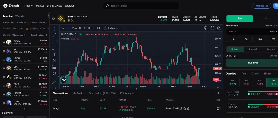The width and height of the screenshot is (278, 118).
Task: Select the ruler measure tool
Action: 54,82
